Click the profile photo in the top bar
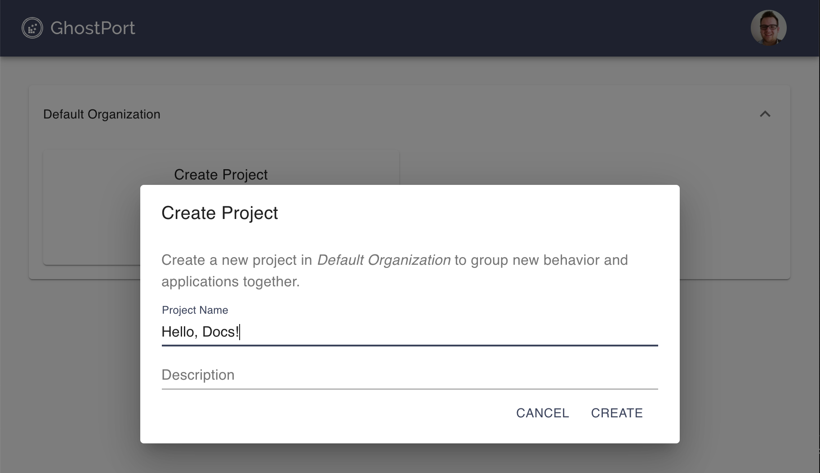 coord(769,28)
